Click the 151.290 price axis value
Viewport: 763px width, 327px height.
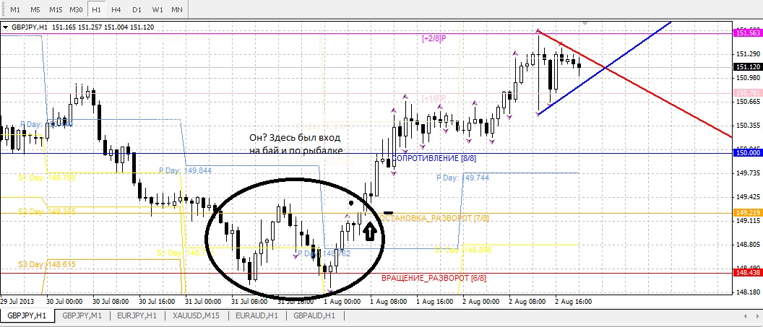(x=748, y=53)
